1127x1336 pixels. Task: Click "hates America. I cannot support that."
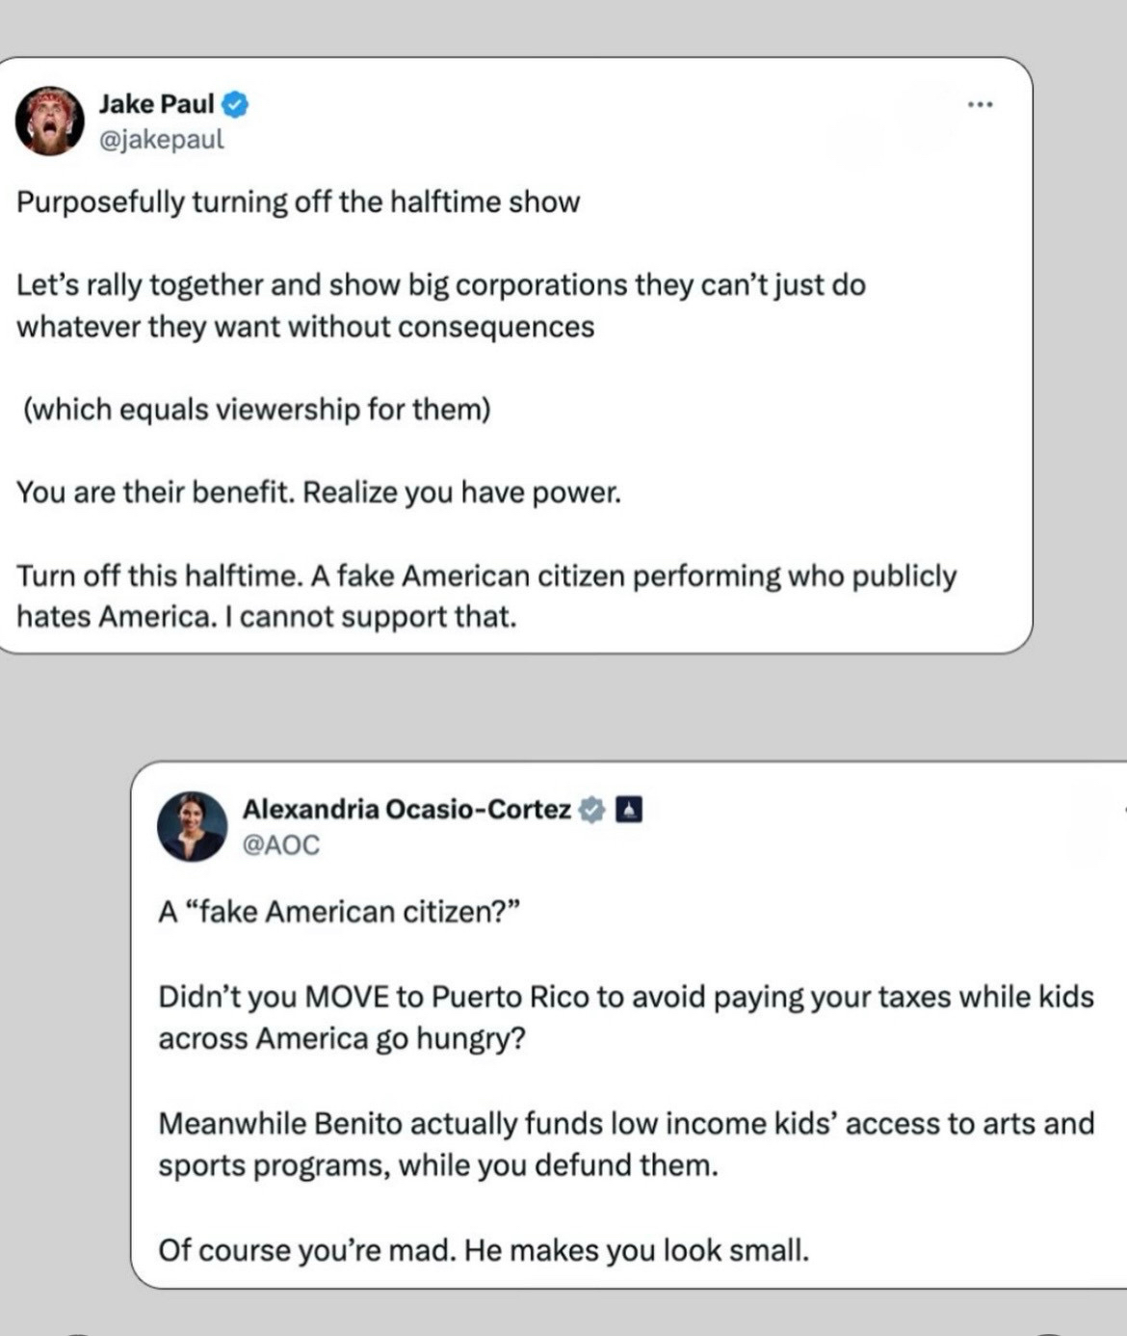[x=266, y=617]
